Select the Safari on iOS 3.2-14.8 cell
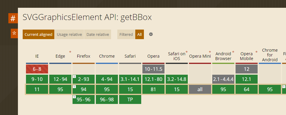The height and width of the screenshot is (115, 286). [177, 79]
